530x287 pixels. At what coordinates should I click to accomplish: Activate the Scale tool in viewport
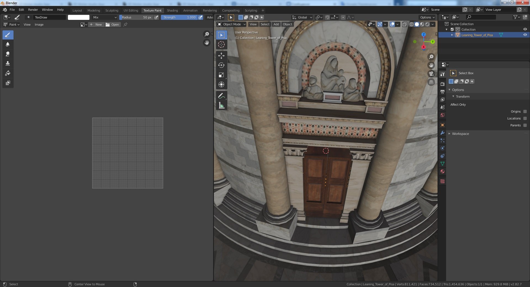point(221,75)
